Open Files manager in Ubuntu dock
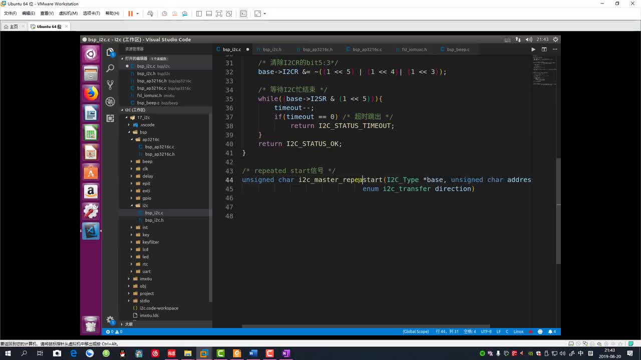The width and height of the screenshot is (641, 360). click(91, 74)
